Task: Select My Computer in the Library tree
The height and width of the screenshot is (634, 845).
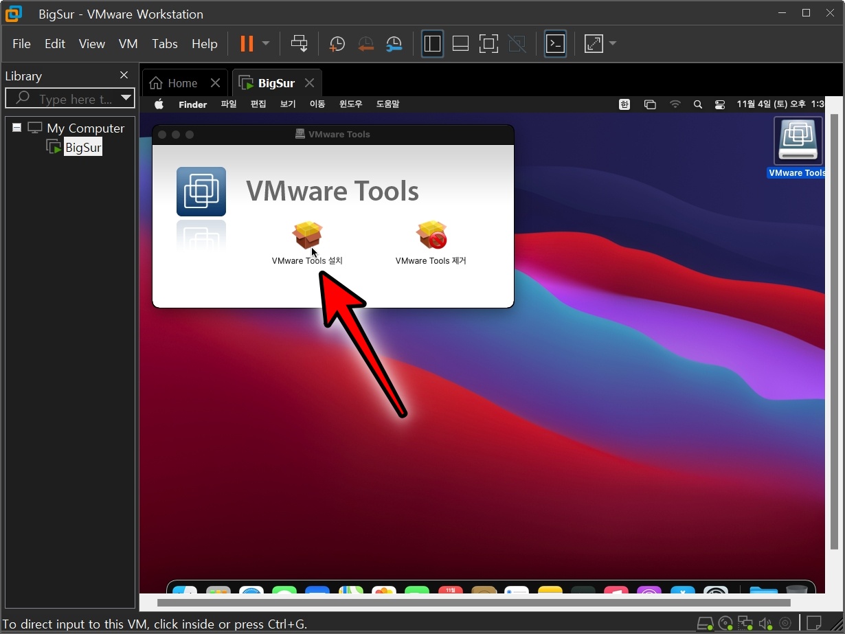Action: 86,128
